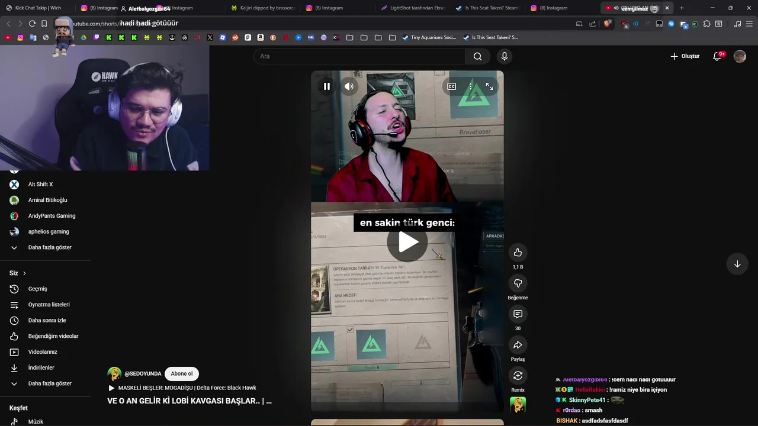The width and height of the screenshot is (758, 426).
Task: Pause the Shorts video
Action: tap(326, 86)
